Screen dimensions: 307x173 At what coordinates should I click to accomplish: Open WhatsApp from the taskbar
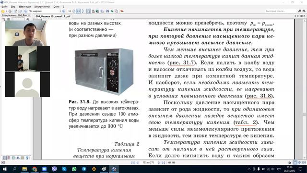(x=74, y=169)
